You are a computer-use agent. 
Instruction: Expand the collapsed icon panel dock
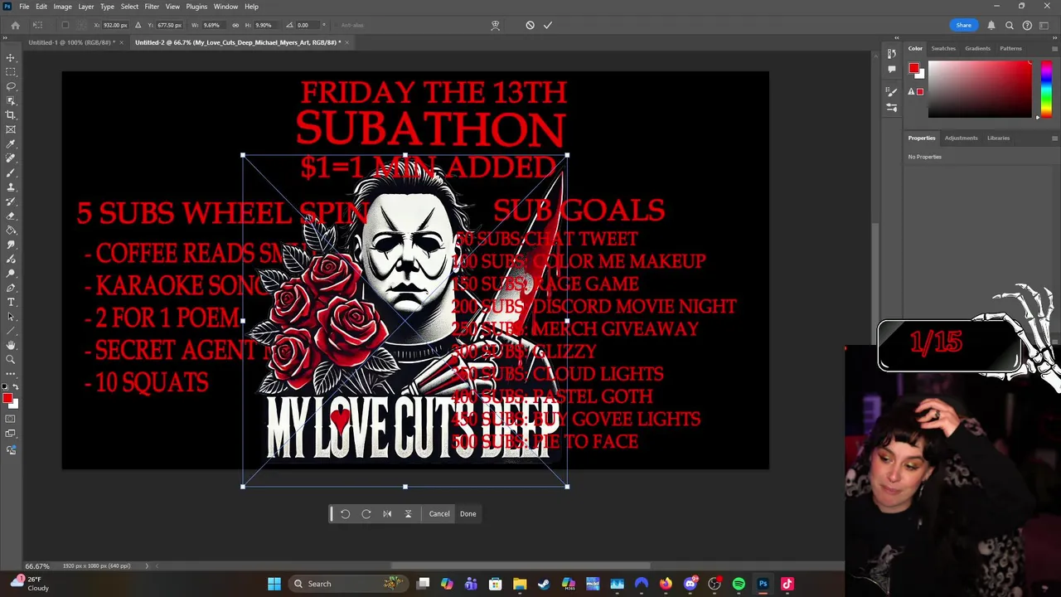tap(896, 37)
